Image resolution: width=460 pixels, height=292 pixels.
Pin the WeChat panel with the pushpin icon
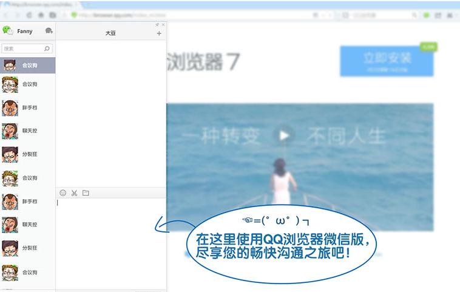pos(157,25)
